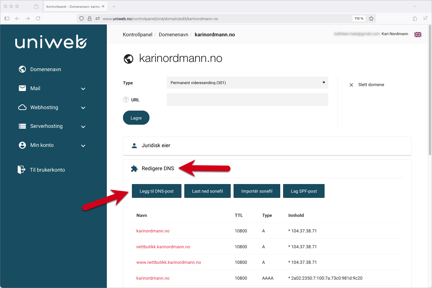The image size is (432, 288).
Task: Click the Min konto person icon
Action: click(22, 145)
